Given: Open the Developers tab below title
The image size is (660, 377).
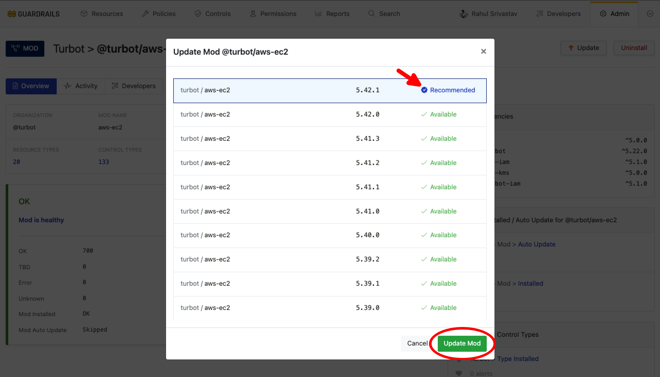Looking at the screenshot, I should (134, 86).
